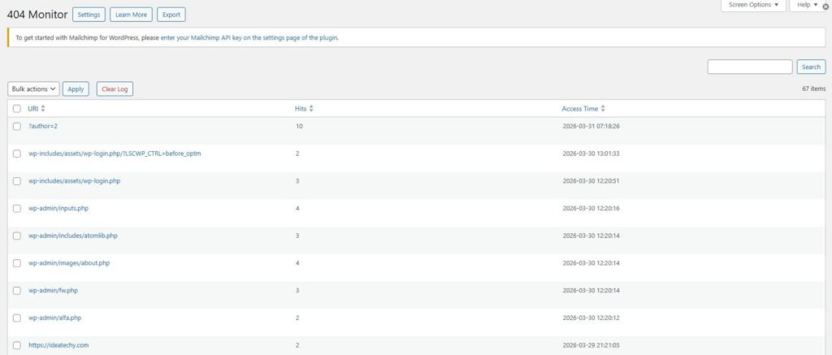Sort by Access Time arrows icon
Screen dimensions: 832x355
(603, 109)
